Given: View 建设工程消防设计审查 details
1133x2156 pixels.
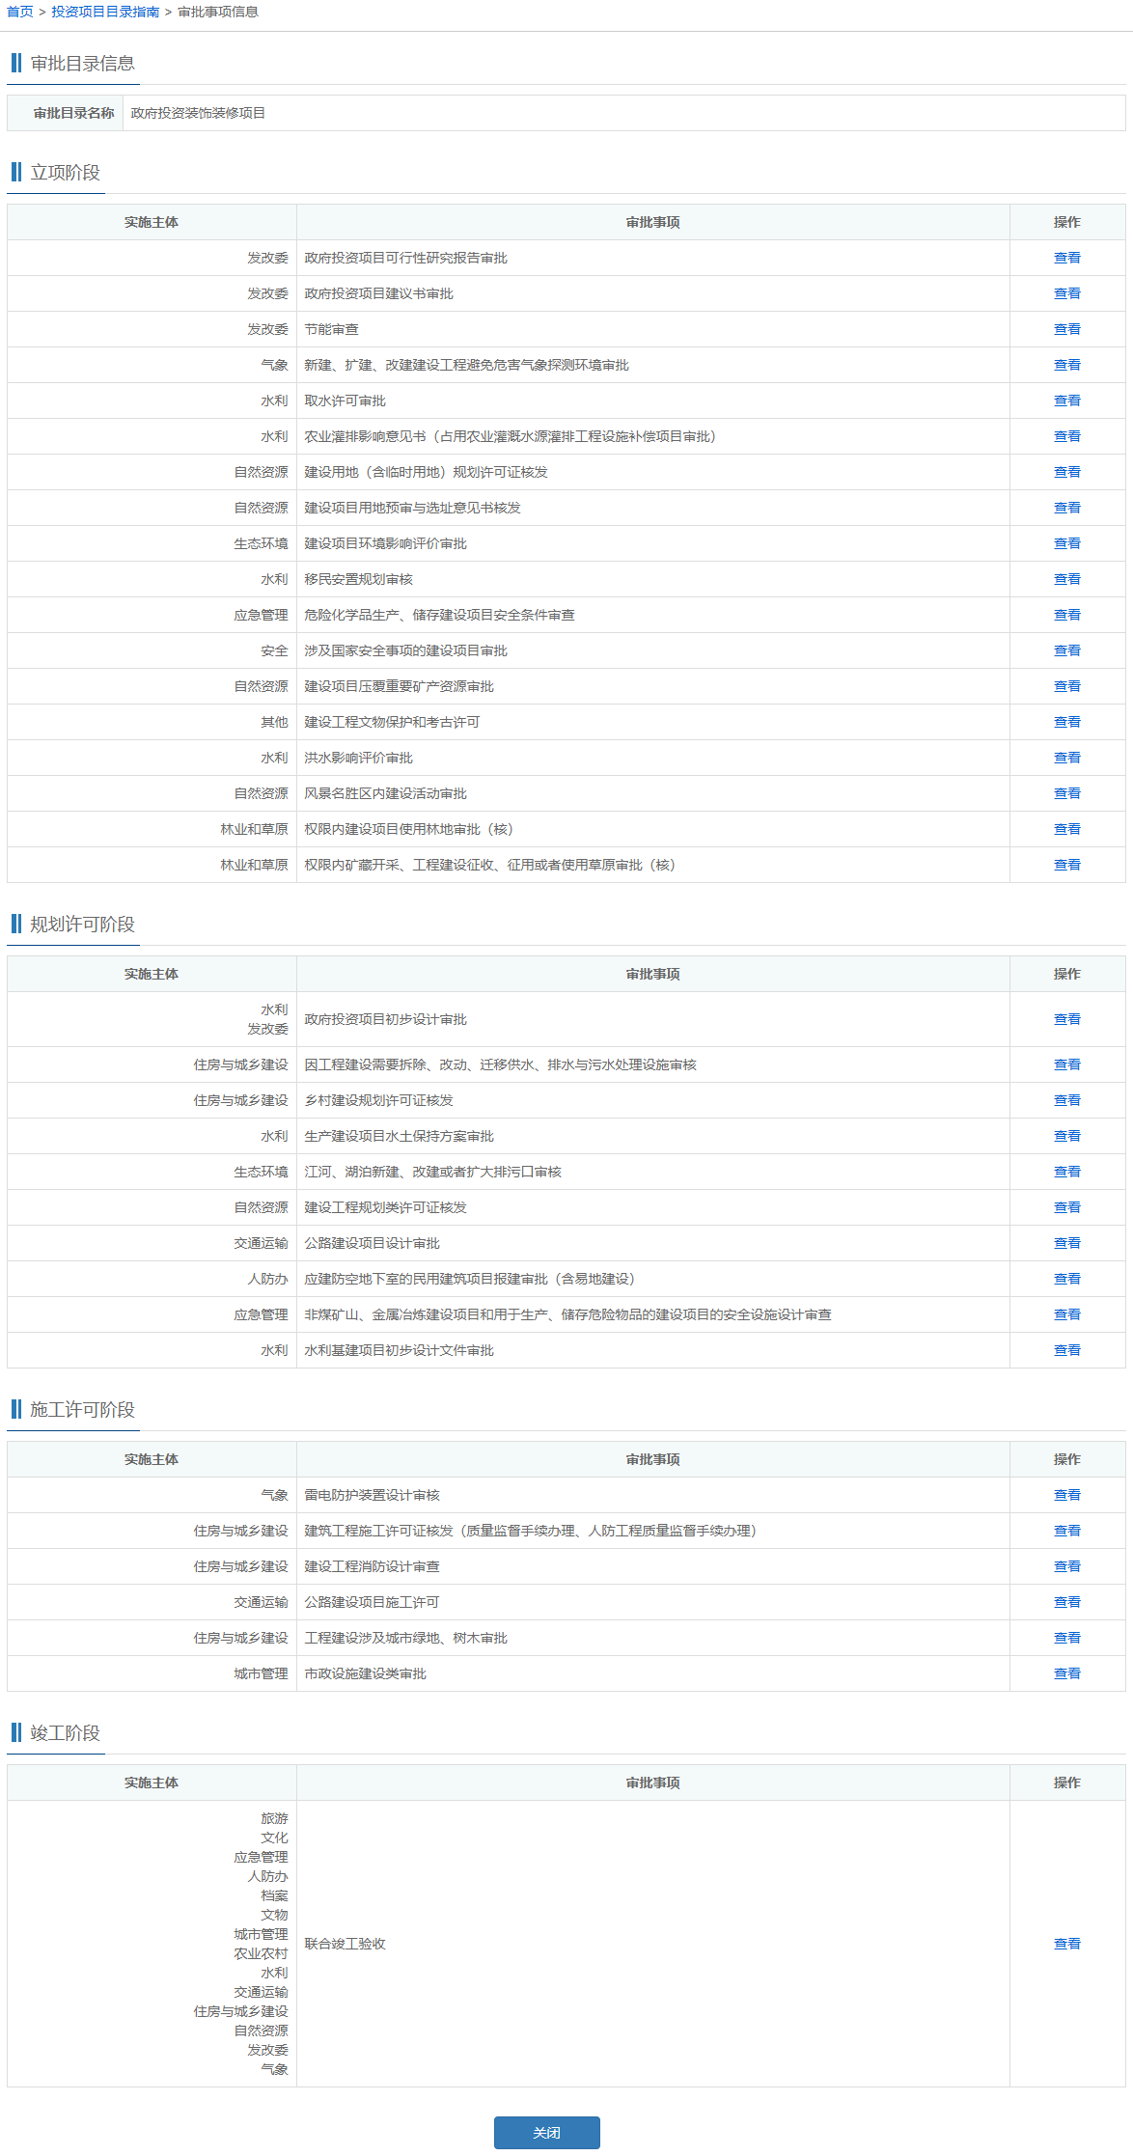Looking at the screenshot, I should [1066, 1566].
